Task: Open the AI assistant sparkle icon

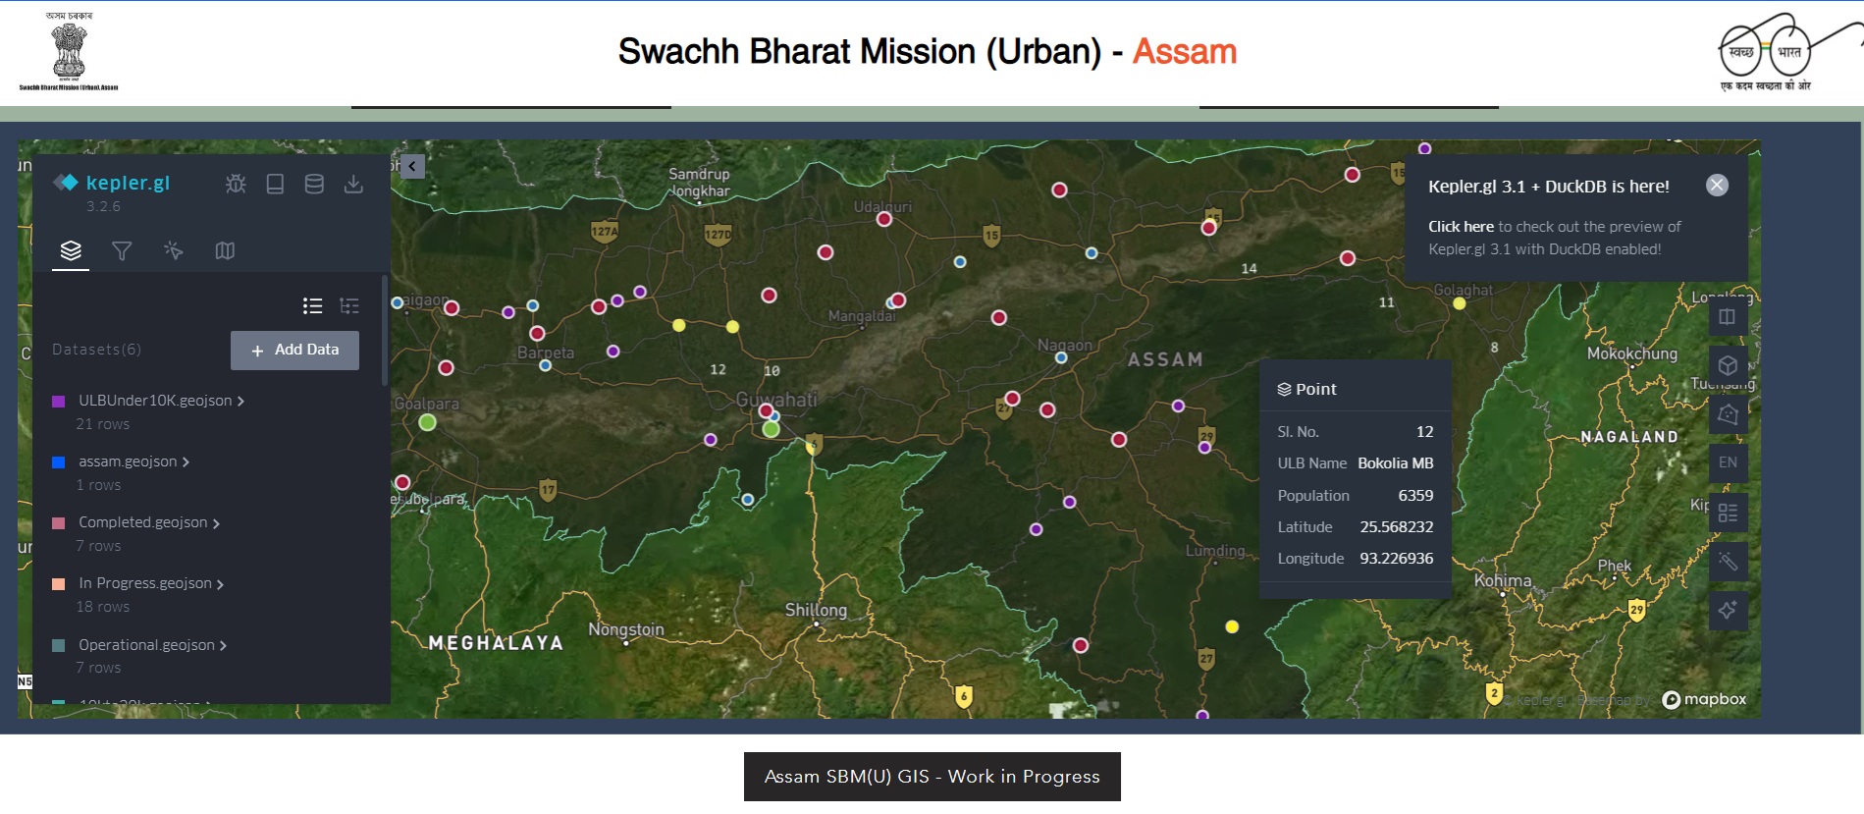Action: 1728,611
